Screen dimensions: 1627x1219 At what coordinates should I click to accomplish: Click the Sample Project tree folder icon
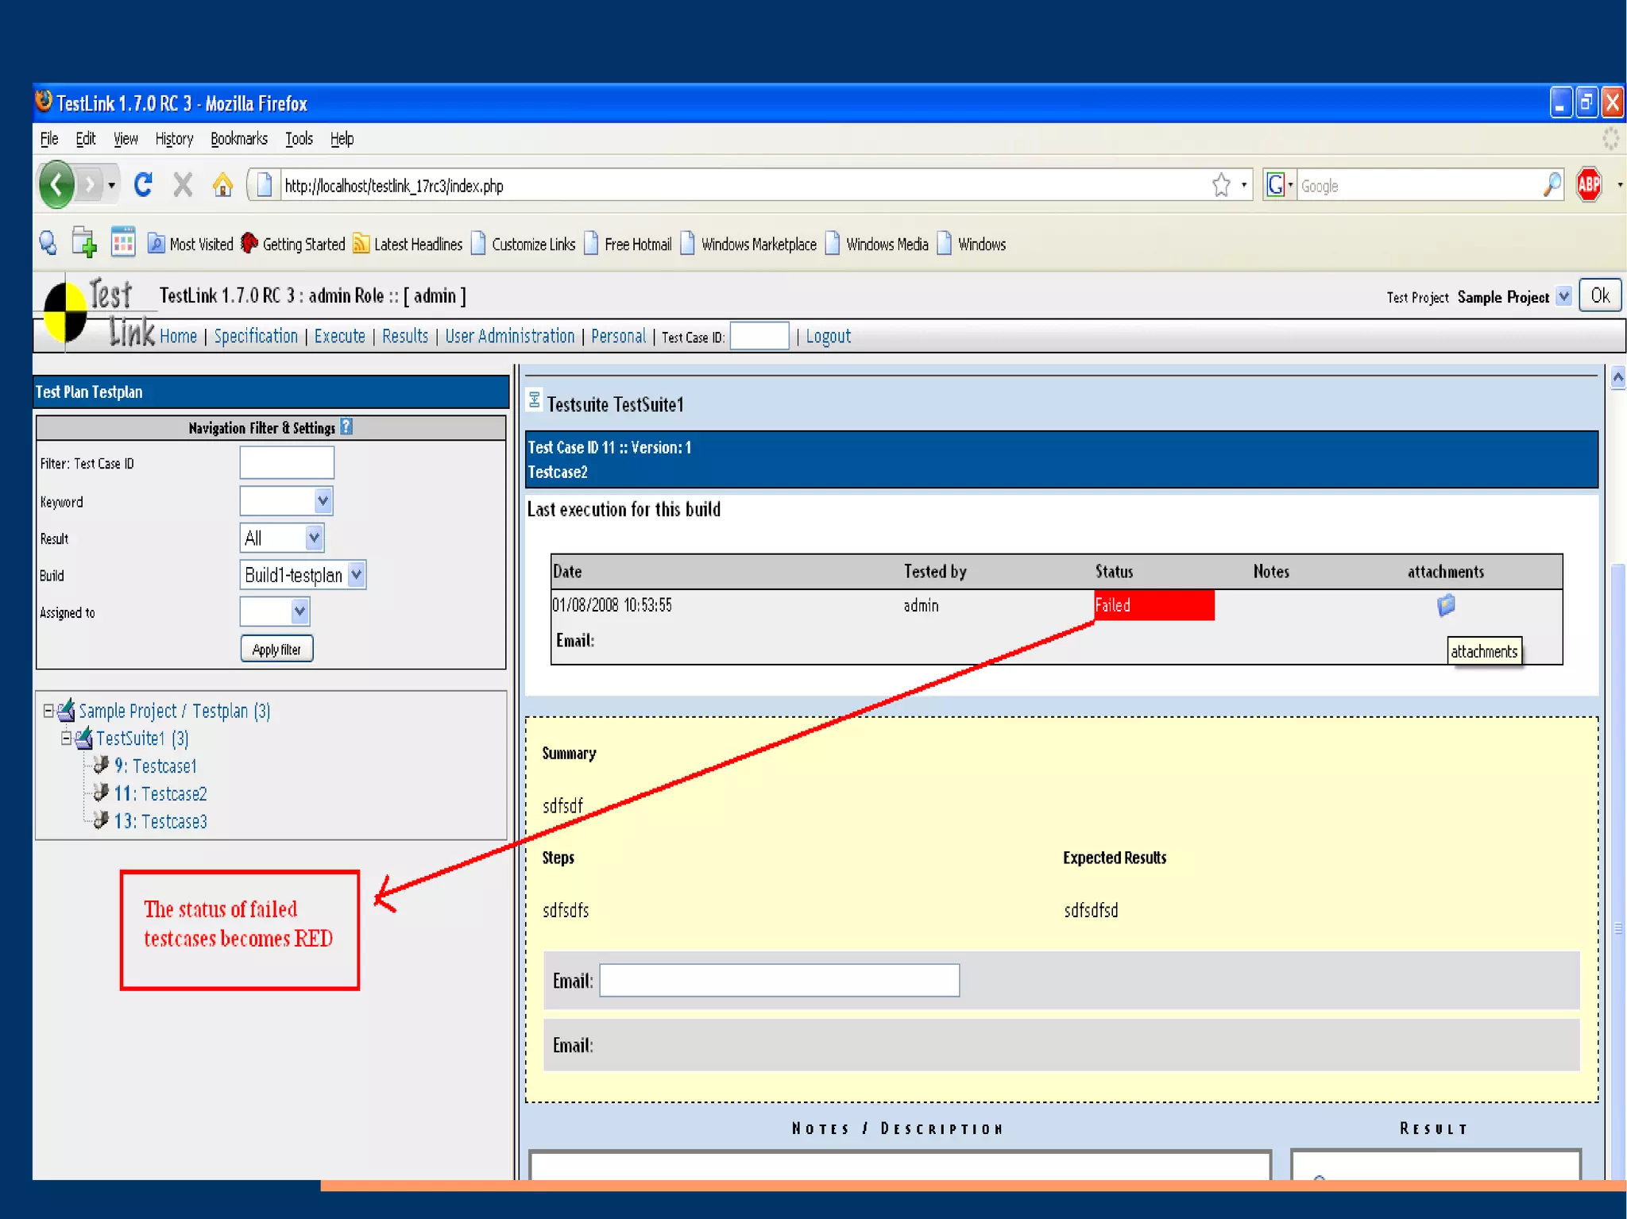[66, 710]
